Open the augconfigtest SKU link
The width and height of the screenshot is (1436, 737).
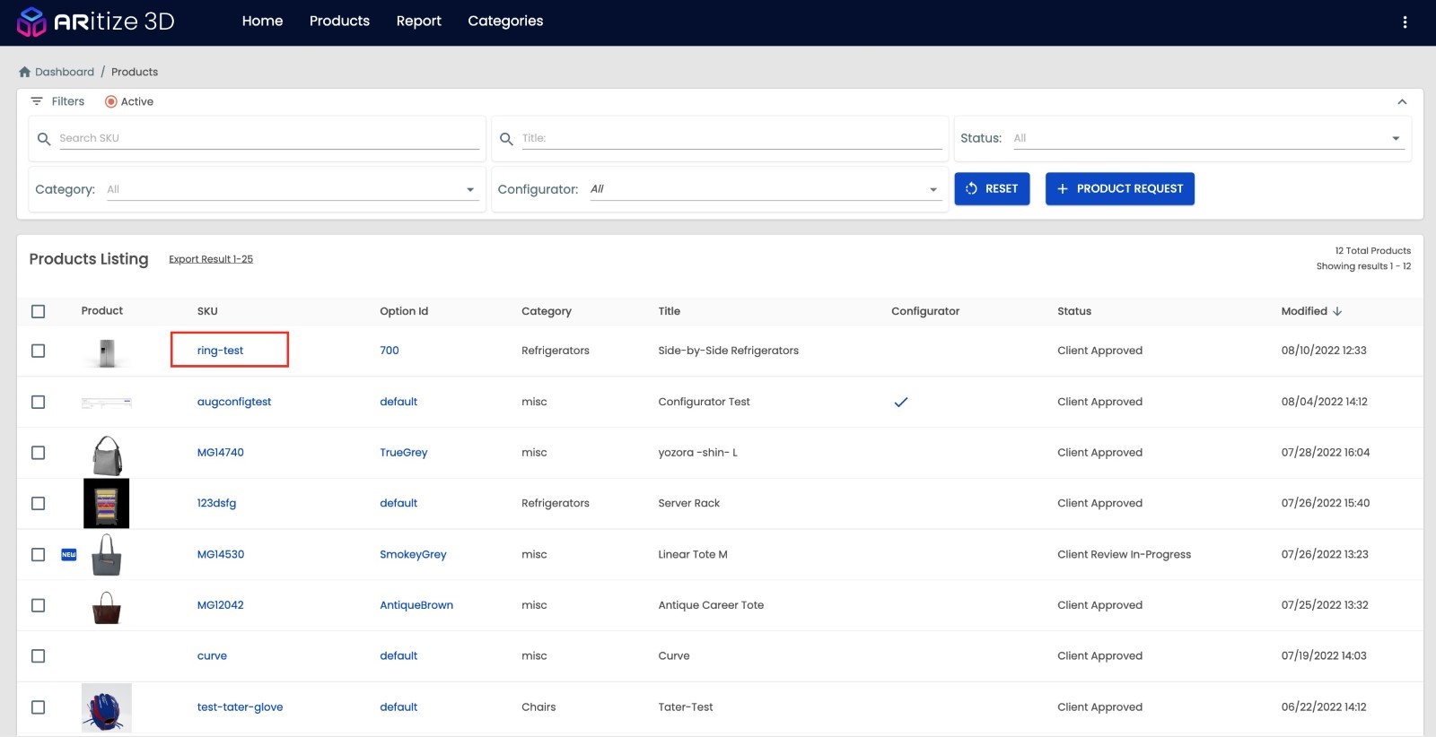234,402
